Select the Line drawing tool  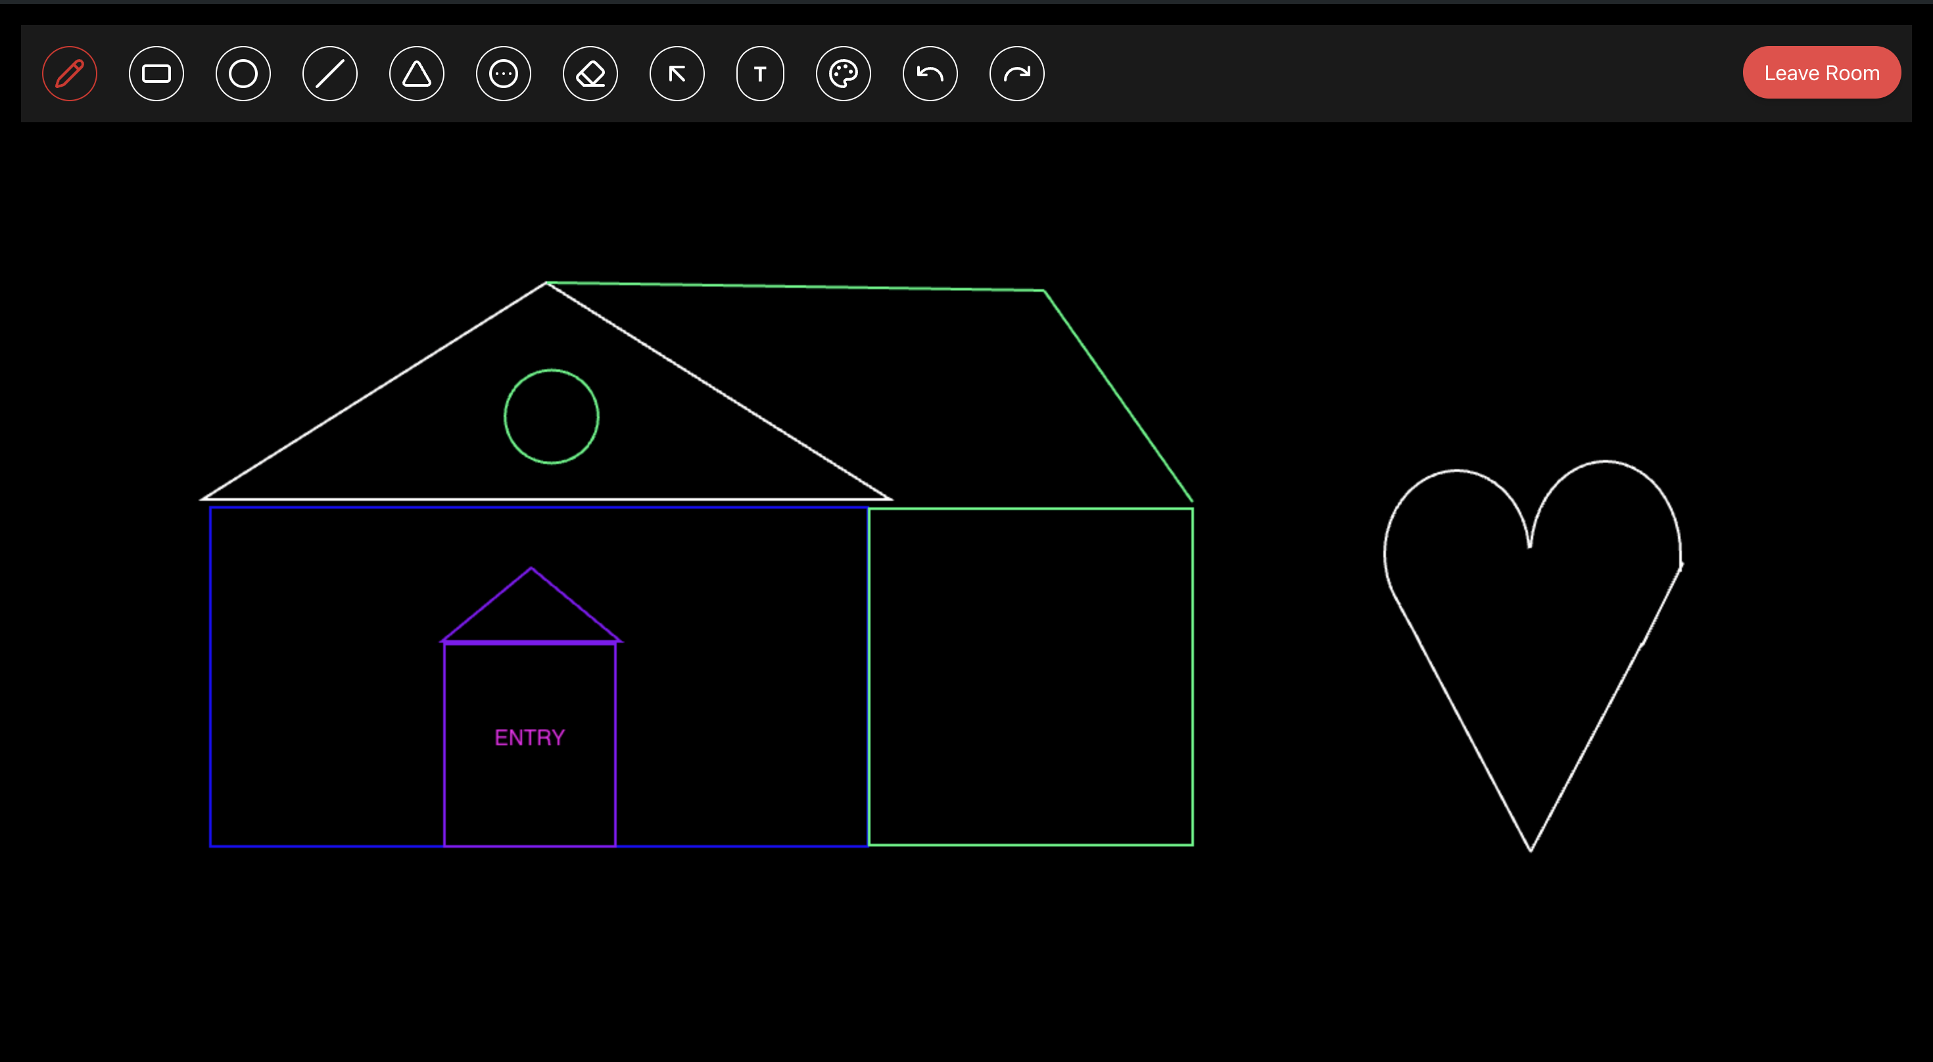tap(330, 73)
